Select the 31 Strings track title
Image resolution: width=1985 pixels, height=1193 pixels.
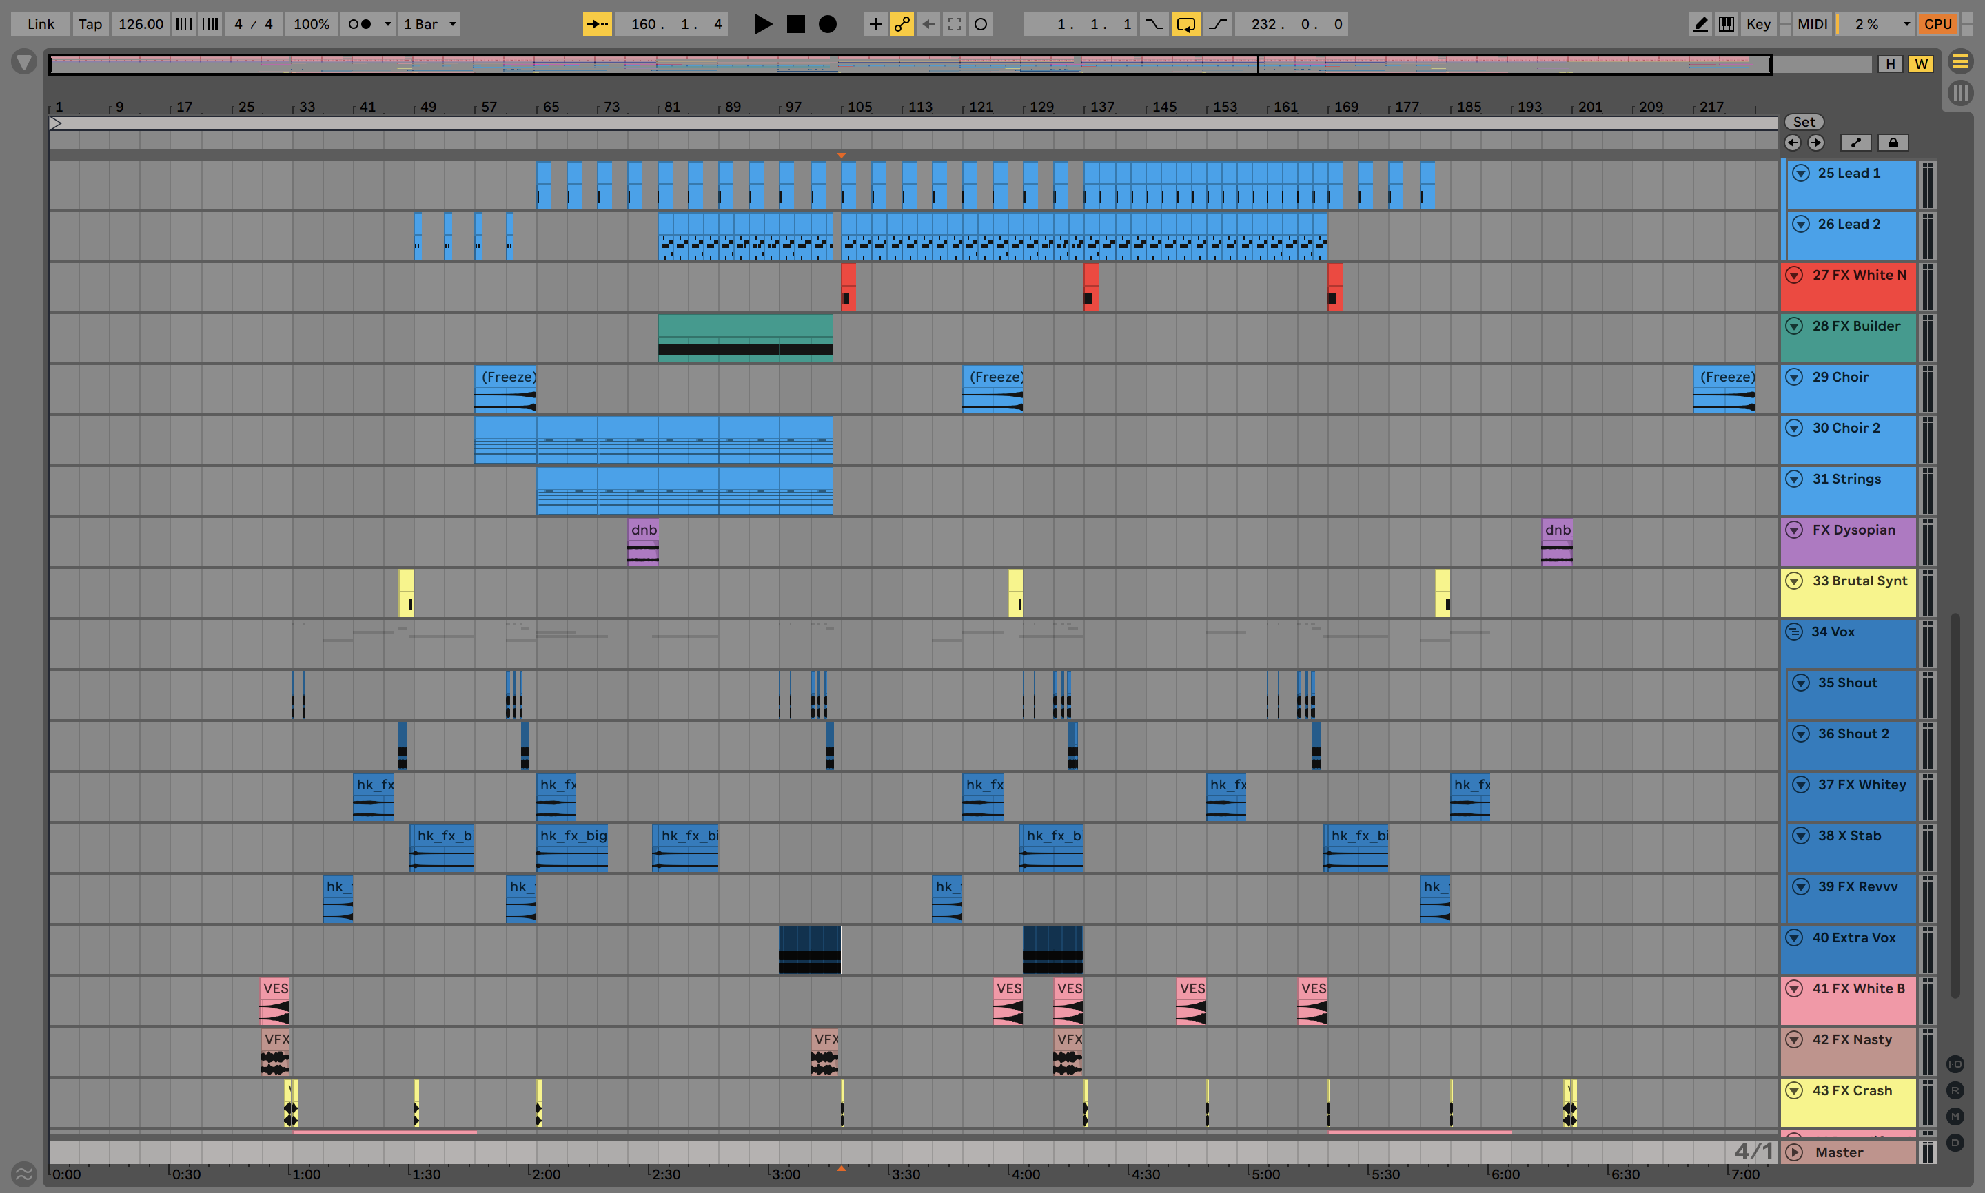pyautogui.click(x=1846, y=479)
